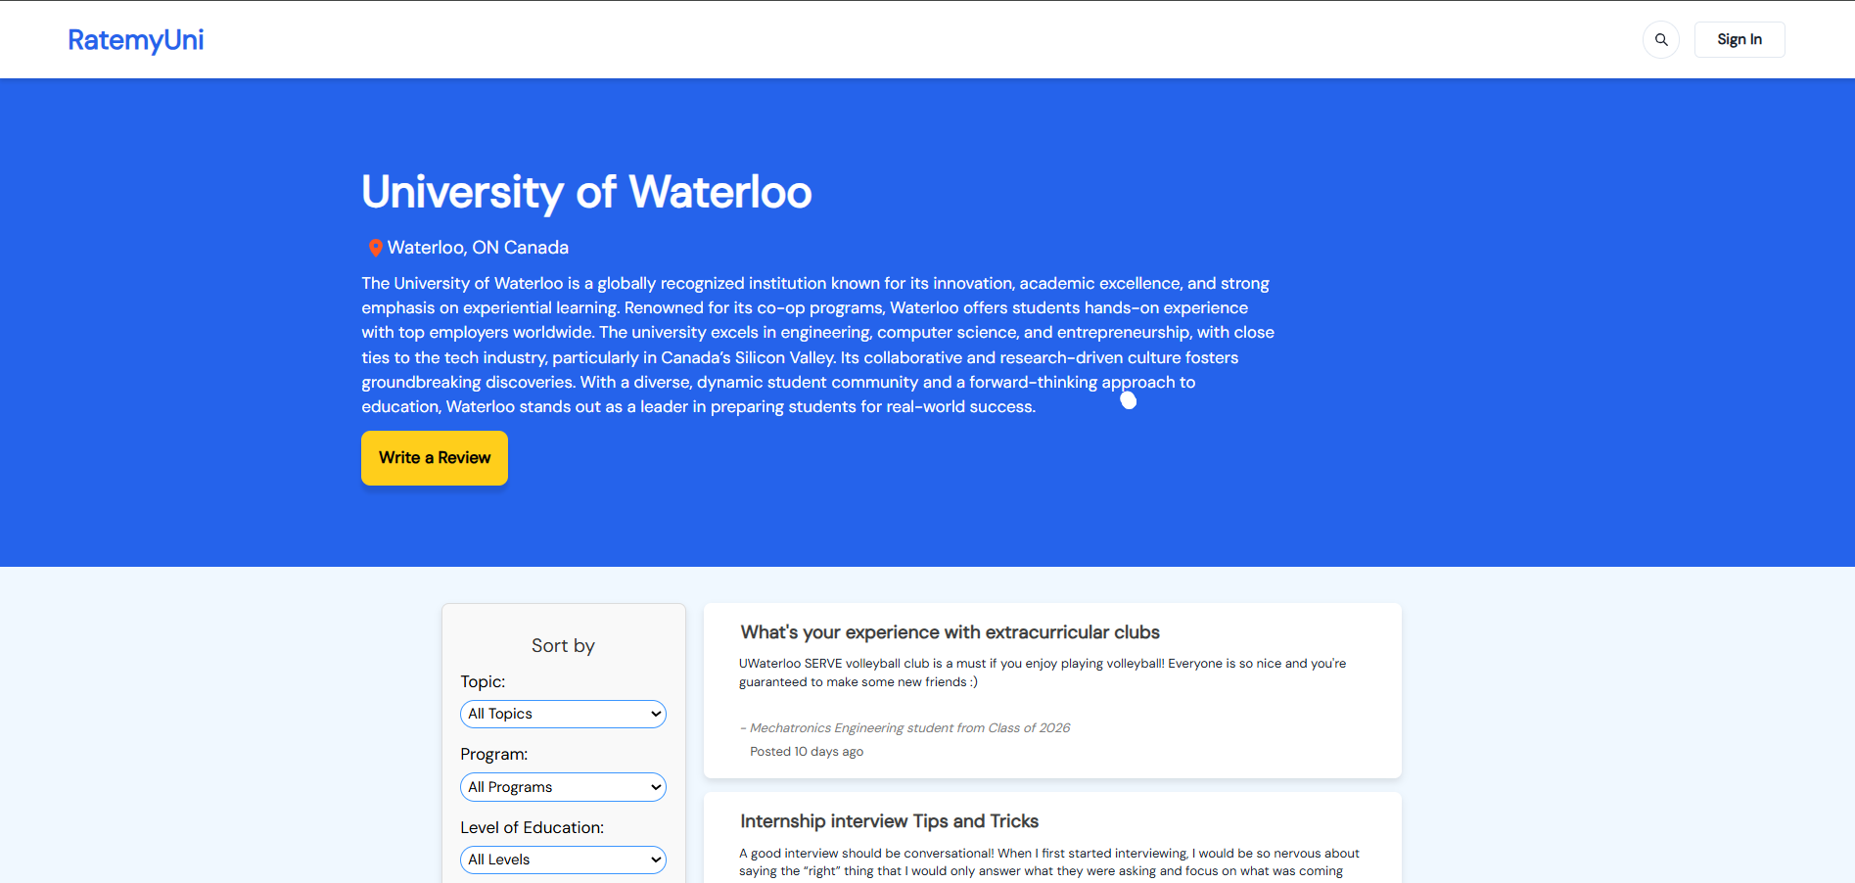1855x883 pixels.
Task: Click the Program: label
Action: tap(493, 755)
